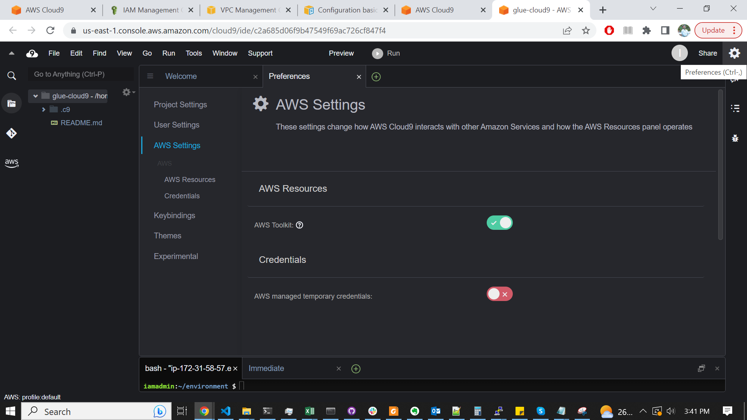Close the Welcome tab

(x=256, y=77)
